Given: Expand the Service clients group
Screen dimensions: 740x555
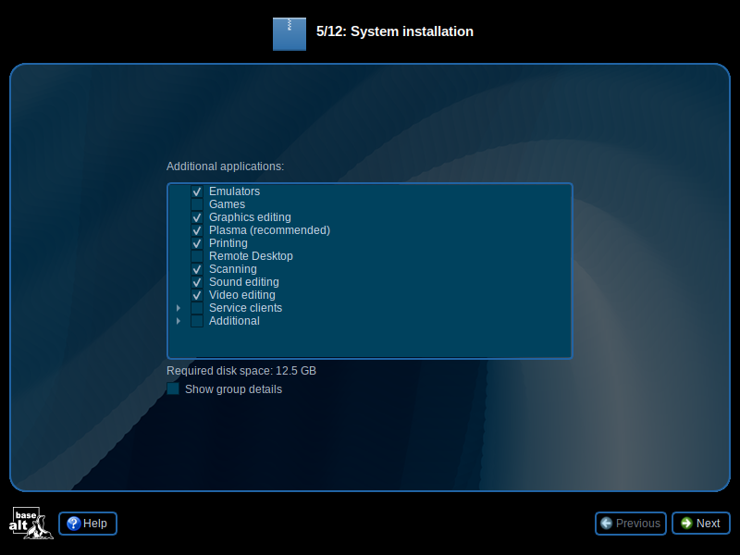Looking at the screenshot, I should coord(179,308).
